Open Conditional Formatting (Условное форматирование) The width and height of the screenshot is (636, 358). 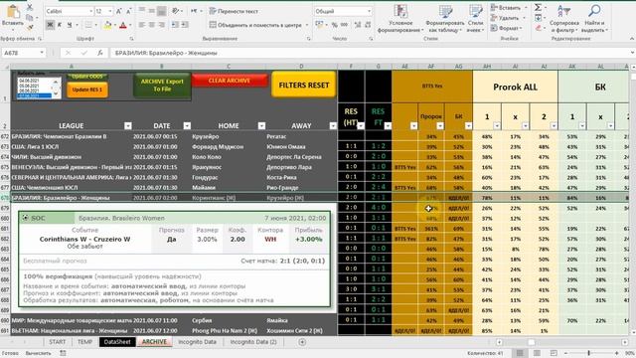(x=399, y=19)
